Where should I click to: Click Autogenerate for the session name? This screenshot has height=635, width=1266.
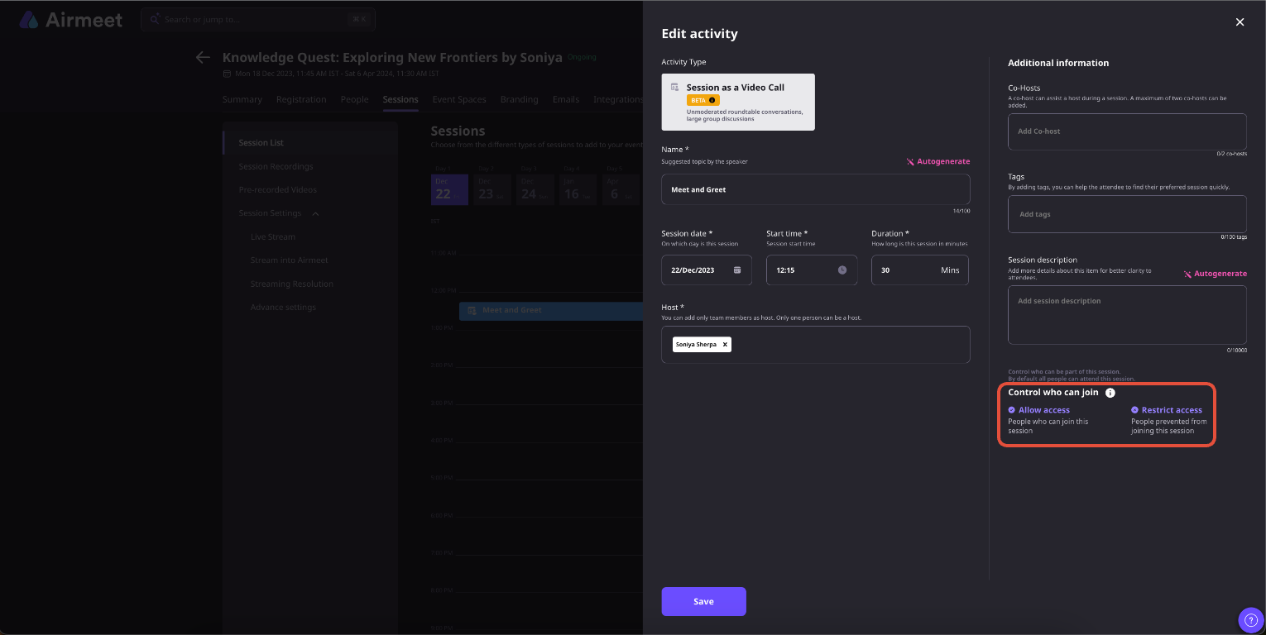coord(938,162)
